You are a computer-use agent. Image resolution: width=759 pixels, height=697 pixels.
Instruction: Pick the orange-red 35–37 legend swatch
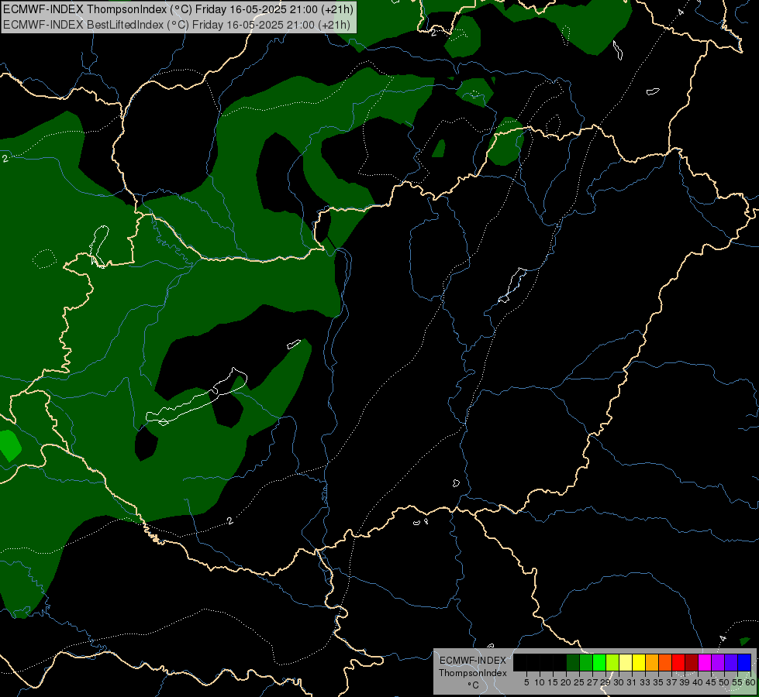click(x=665, y=662)
